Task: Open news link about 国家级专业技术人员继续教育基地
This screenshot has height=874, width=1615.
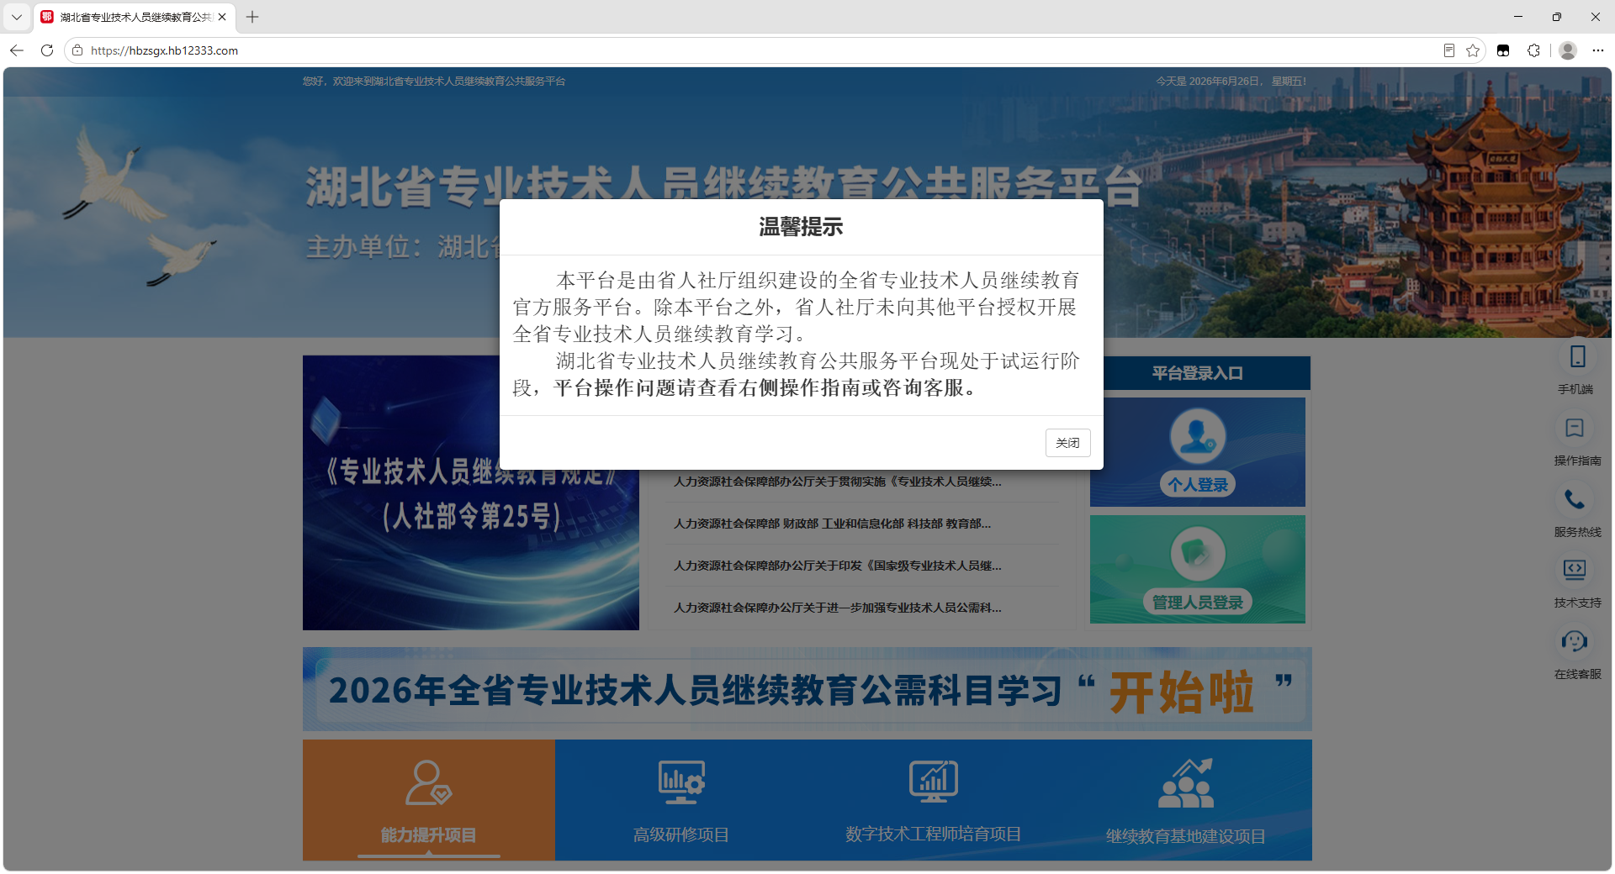Action: point(838,566)
